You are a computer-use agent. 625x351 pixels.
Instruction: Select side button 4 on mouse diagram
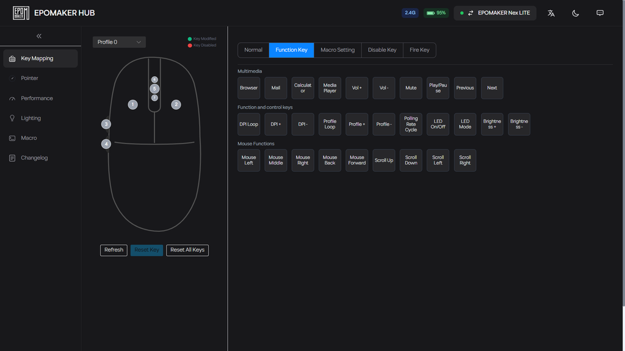[106, 144]
